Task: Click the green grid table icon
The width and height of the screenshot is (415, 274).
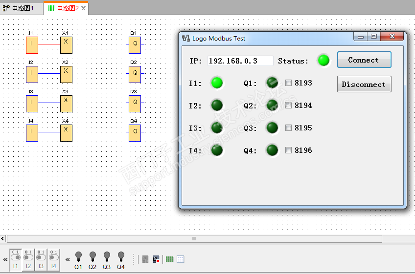Action: 170,259
